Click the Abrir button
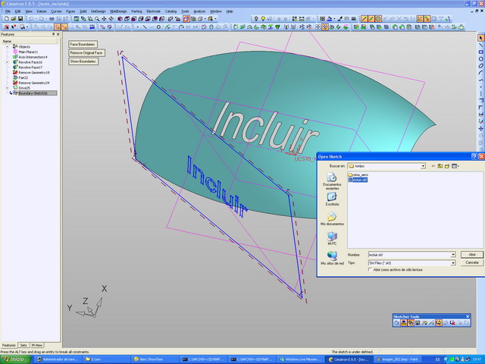This screenshot has height=364, width=485. (471, 254)
